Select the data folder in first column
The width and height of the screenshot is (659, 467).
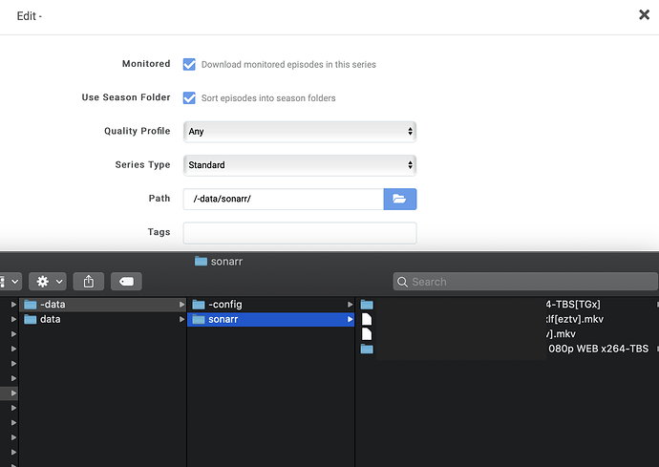tap(50, 319)
